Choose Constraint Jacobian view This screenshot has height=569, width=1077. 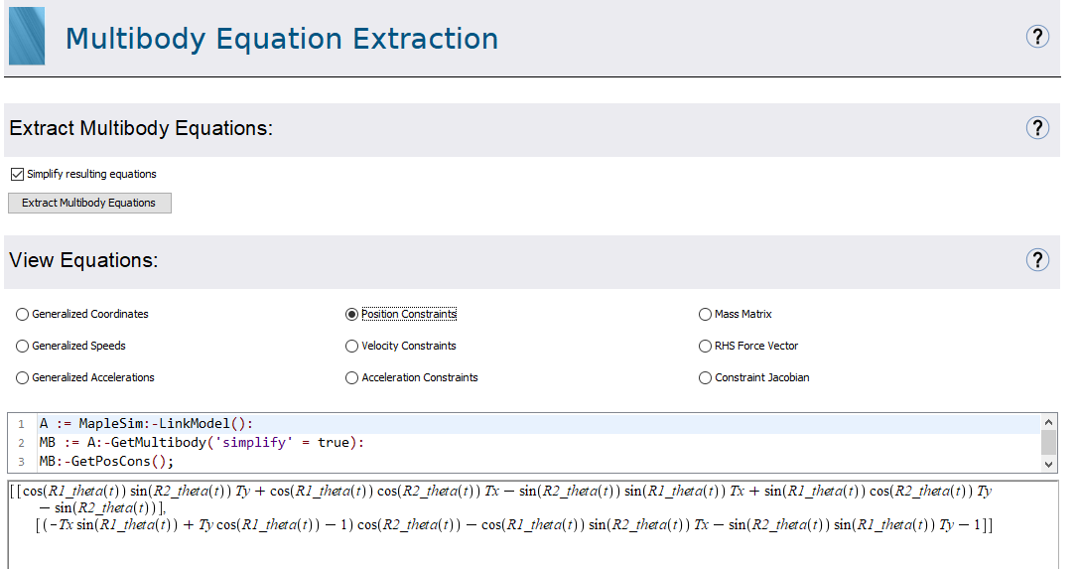706,377
